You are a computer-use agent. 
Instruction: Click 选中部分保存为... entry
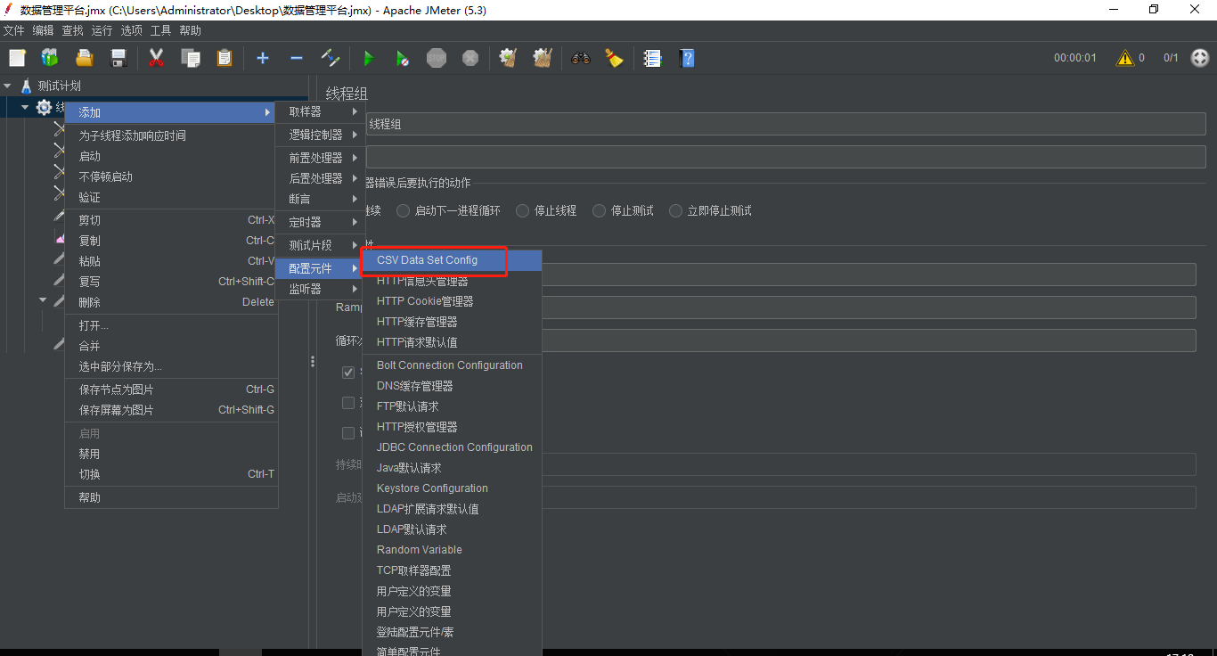tap(171, 366)
